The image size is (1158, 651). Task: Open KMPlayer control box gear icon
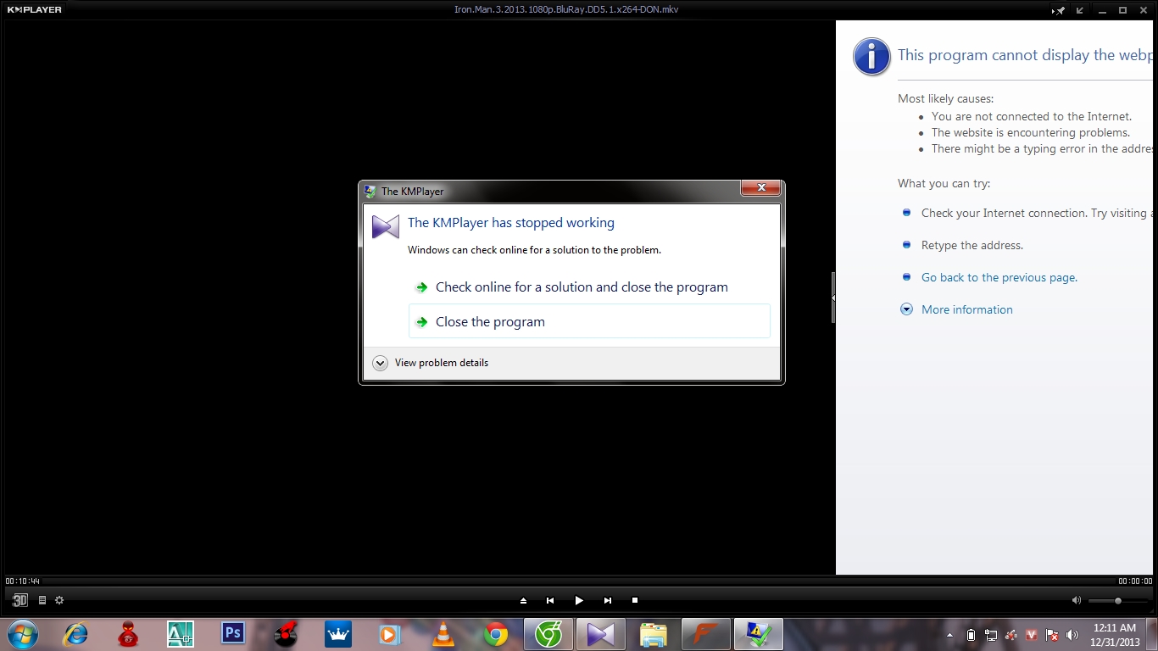(x=59, y=600)
